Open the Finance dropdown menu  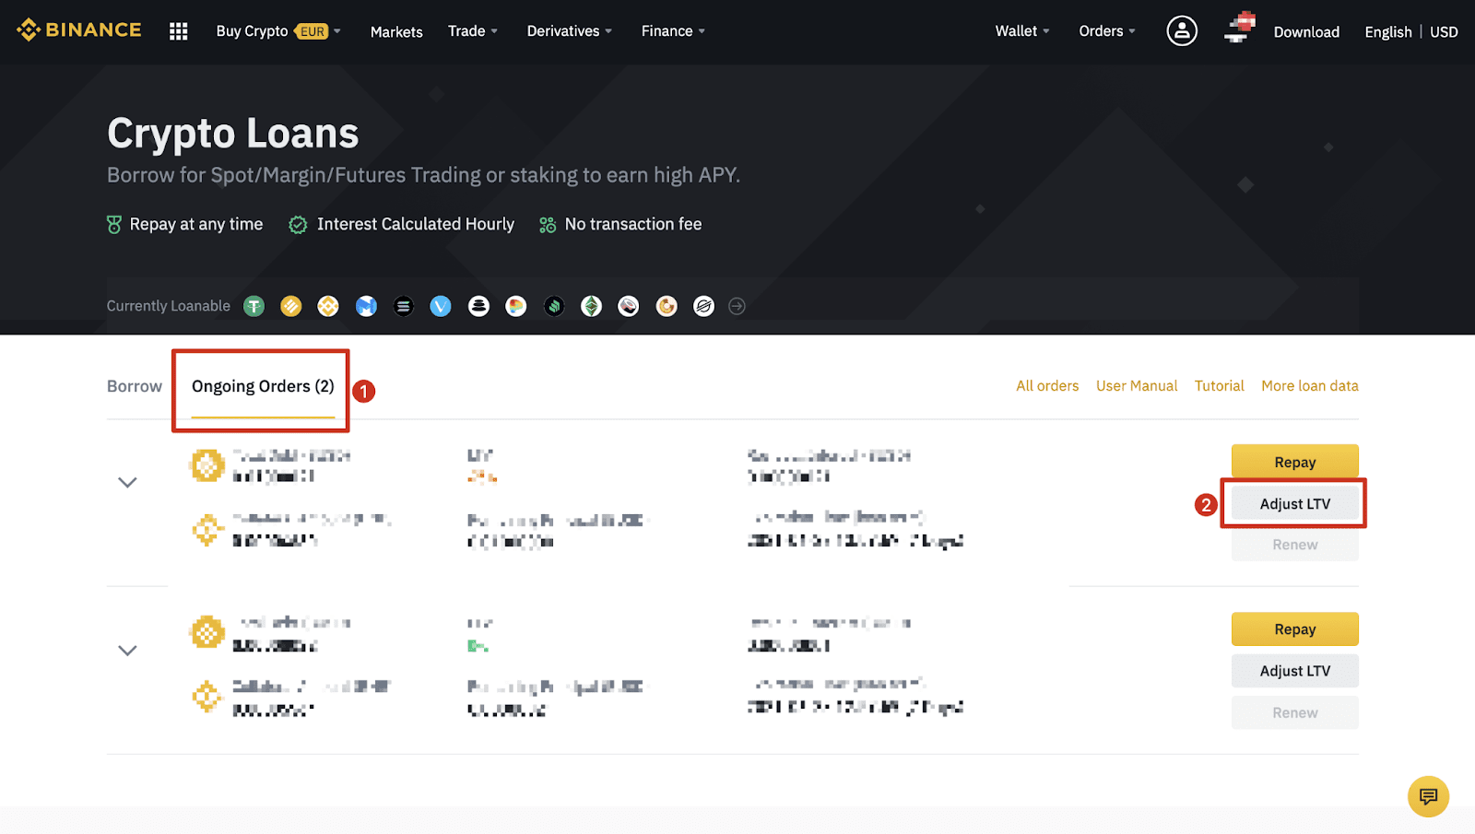click(673, 31)
